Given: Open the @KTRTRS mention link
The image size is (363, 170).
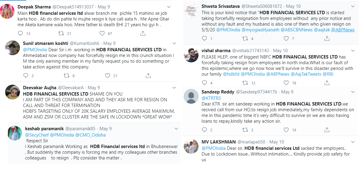Looking at the screenshot, I should (211, 98).
